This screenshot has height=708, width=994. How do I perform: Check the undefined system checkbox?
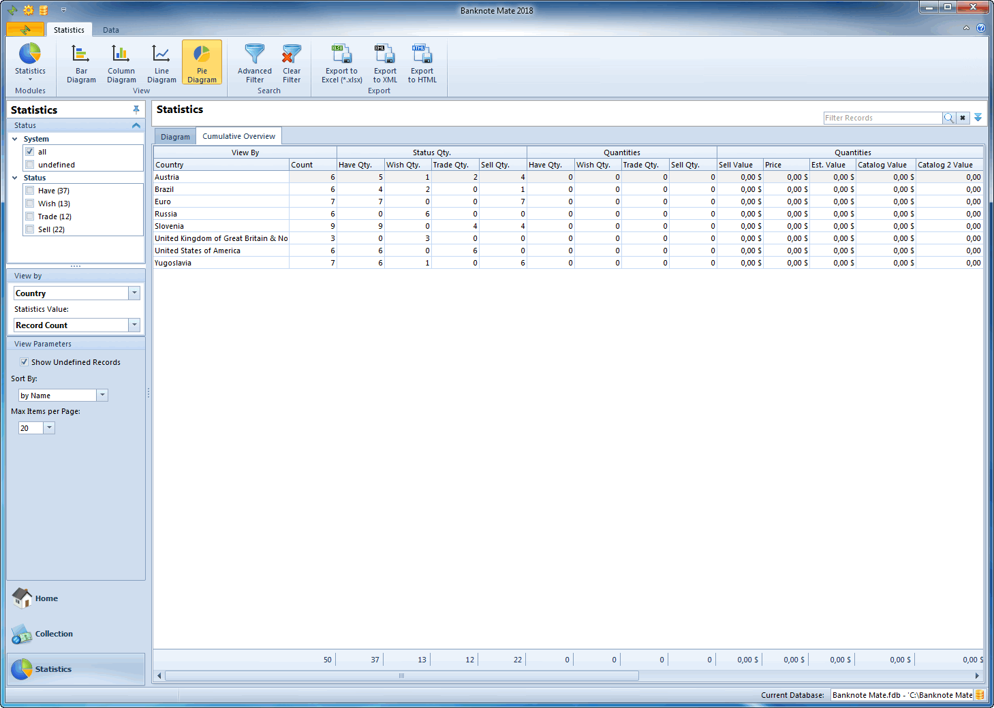(x=30, y=165)
